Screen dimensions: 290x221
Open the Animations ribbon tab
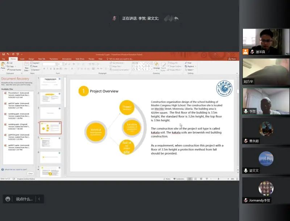67,59
